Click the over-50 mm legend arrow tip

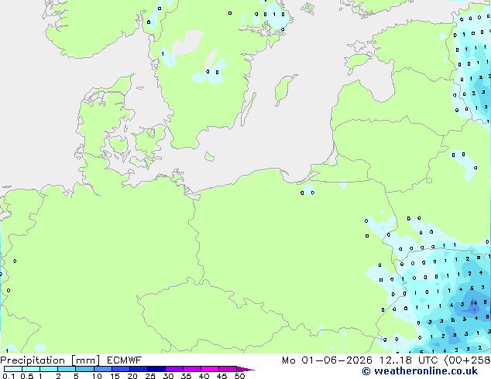[x=245, y=369]
